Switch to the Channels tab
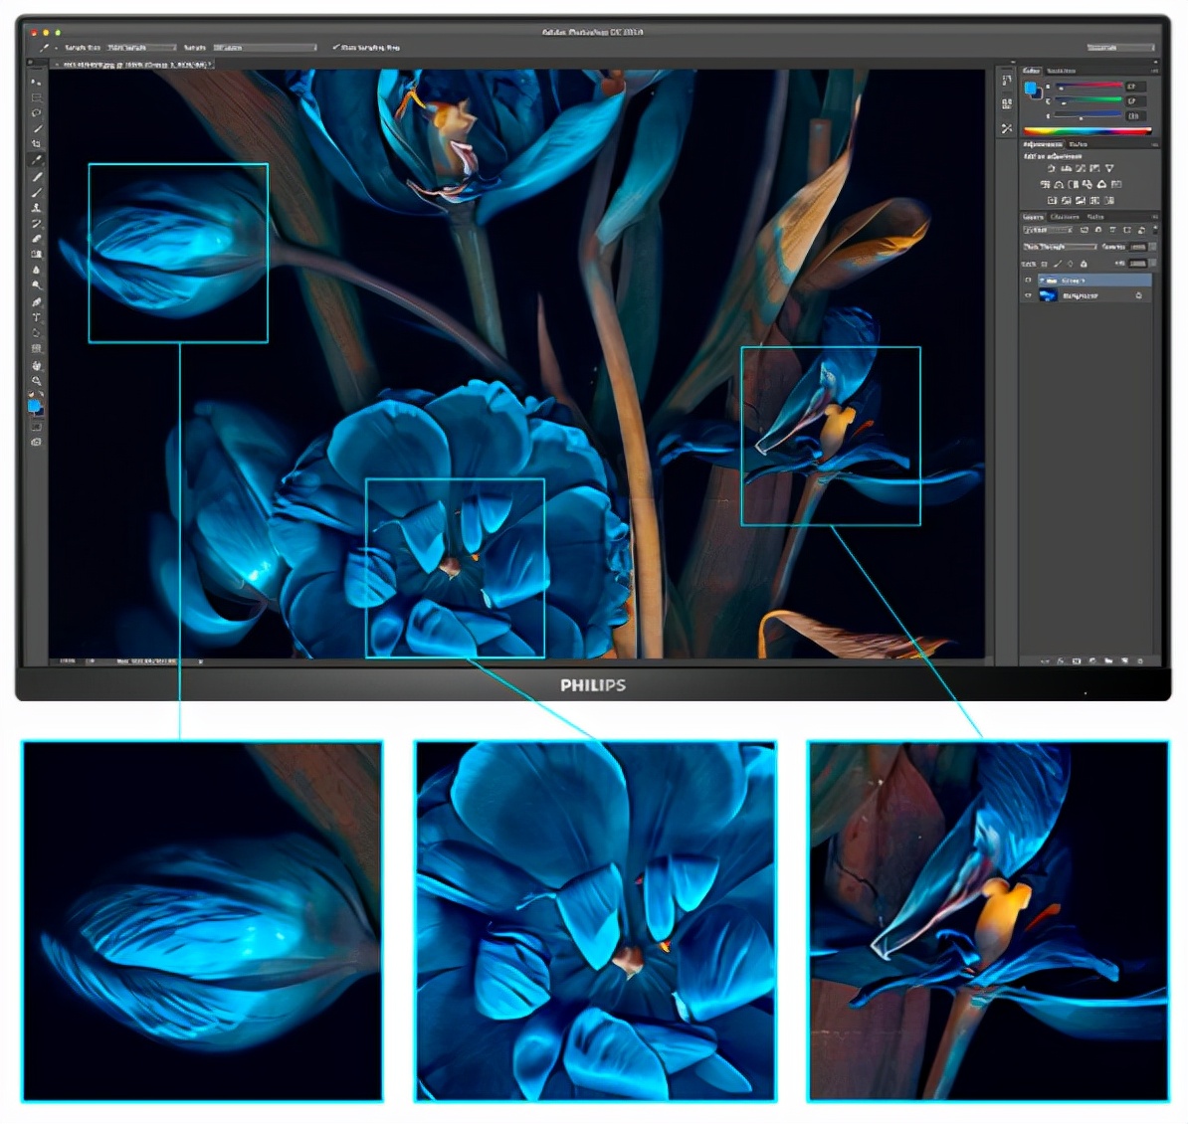The width and height of the screenshot is (1188, 1124). pos(1064,216)
